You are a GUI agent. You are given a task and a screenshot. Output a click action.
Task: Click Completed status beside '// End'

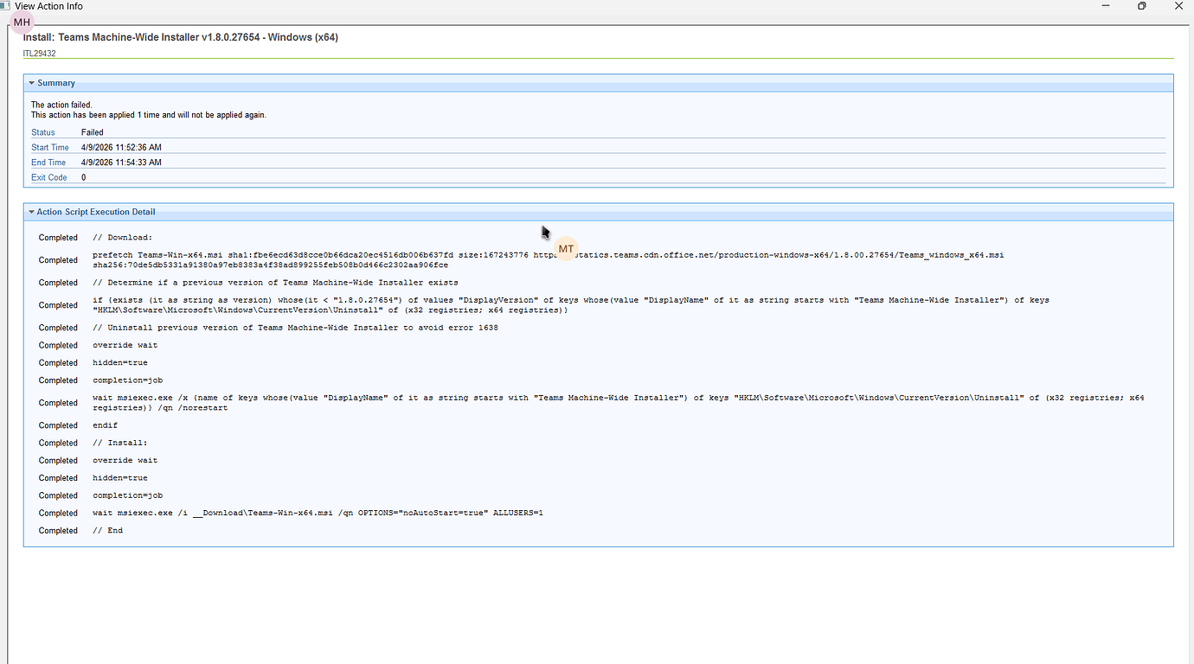[58, 531]
